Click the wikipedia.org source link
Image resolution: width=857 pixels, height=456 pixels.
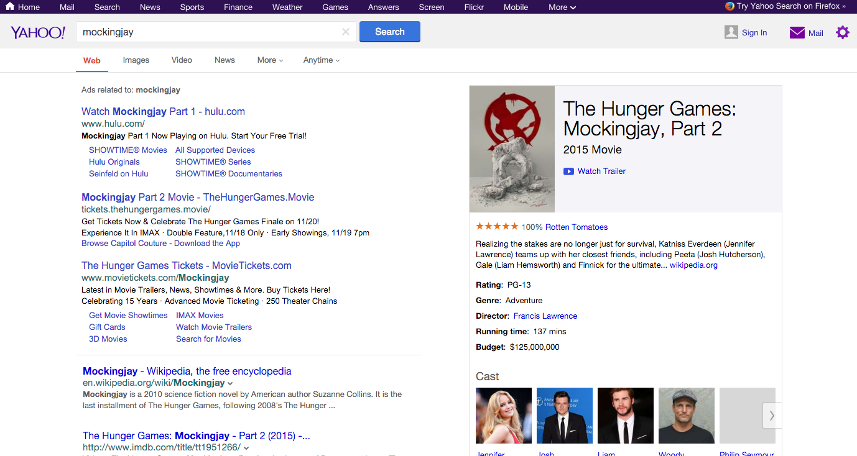click(693, 265)
